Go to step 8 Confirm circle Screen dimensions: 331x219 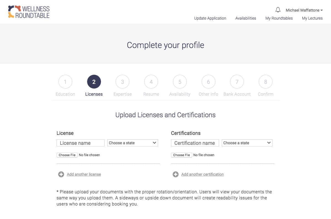coord(265,82)
